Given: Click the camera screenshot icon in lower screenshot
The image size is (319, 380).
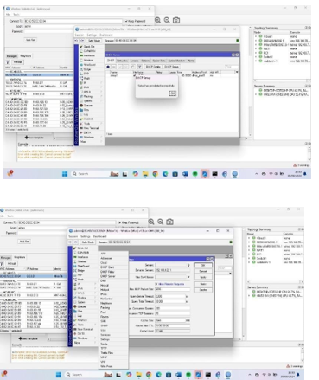Looking at the screenshot, I should pyautogui.click(x=169, y=222).
